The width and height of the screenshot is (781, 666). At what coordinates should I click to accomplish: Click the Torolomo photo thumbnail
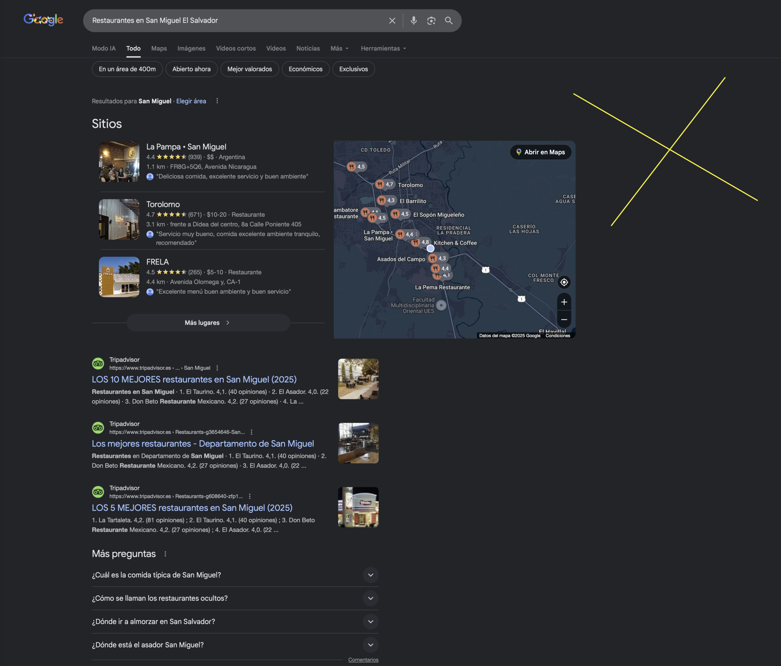(119, 219)
